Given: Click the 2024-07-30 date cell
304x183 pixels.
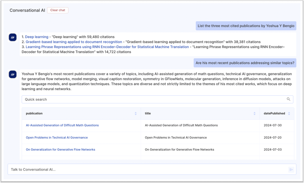Looking at the screenshot, I should coord(273,125).
